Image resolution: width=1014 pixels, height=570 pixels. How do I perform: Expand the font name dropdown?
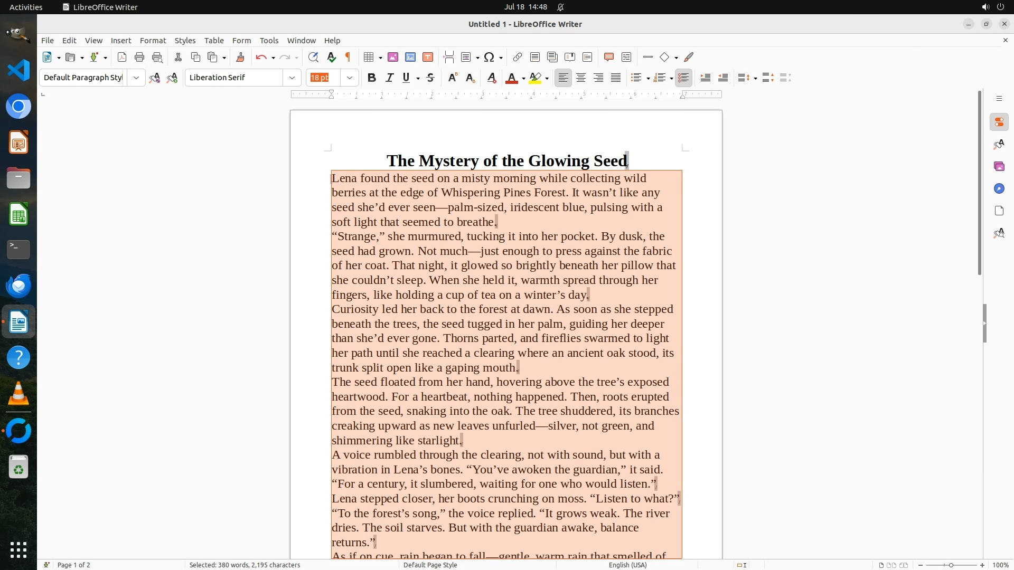pyautogui.click(x=292, y=78)
